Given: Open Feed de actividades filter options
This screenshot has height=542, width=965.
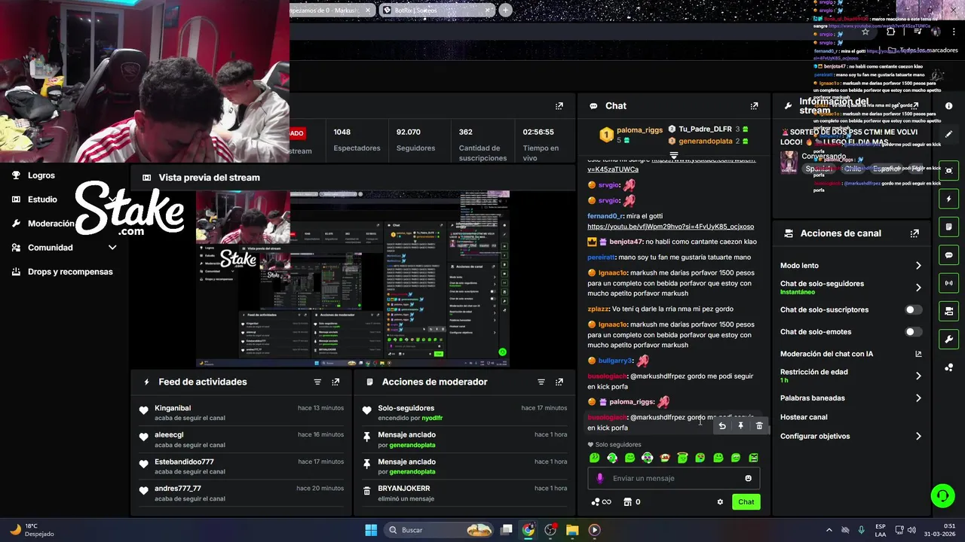Looking at the screenshot, I should pyautogui.click(x=317, y=382).
